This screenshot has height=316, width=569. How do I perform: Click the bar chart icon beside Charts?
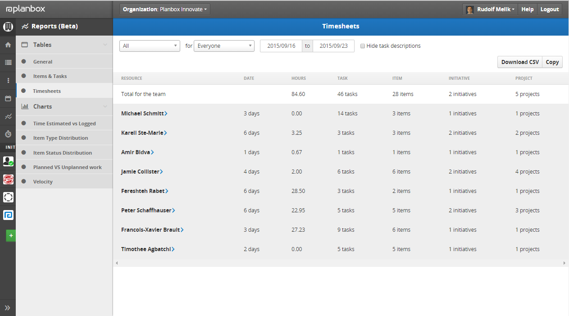[25, 106]
